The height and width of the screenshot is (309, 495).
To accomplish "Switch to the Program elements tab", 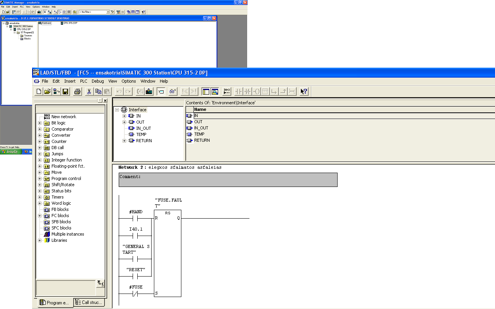I will click(55, 303).
